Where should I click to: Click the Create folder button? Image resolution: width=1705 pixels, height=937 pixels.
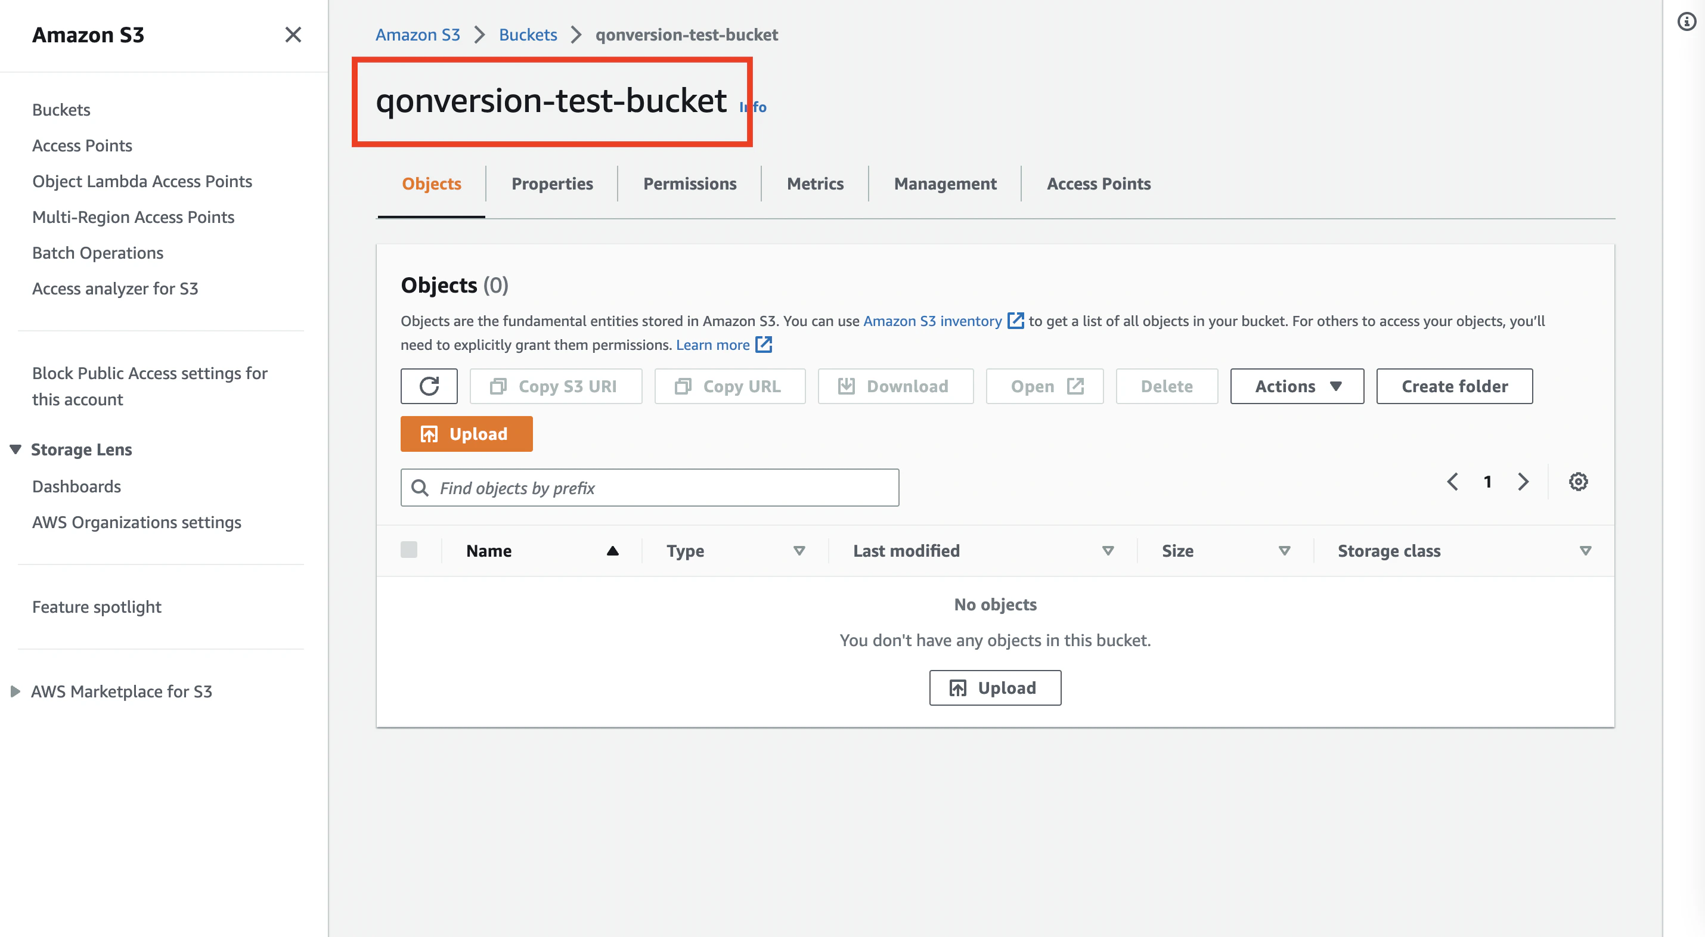pos(1454,386)
